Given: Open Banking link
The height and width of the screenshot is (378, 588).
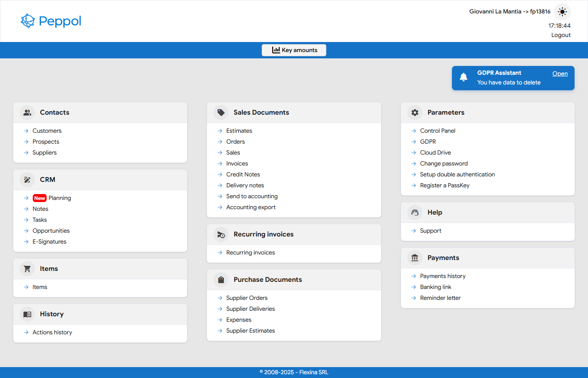Looking at the screenshot, I should coord(436,287).
